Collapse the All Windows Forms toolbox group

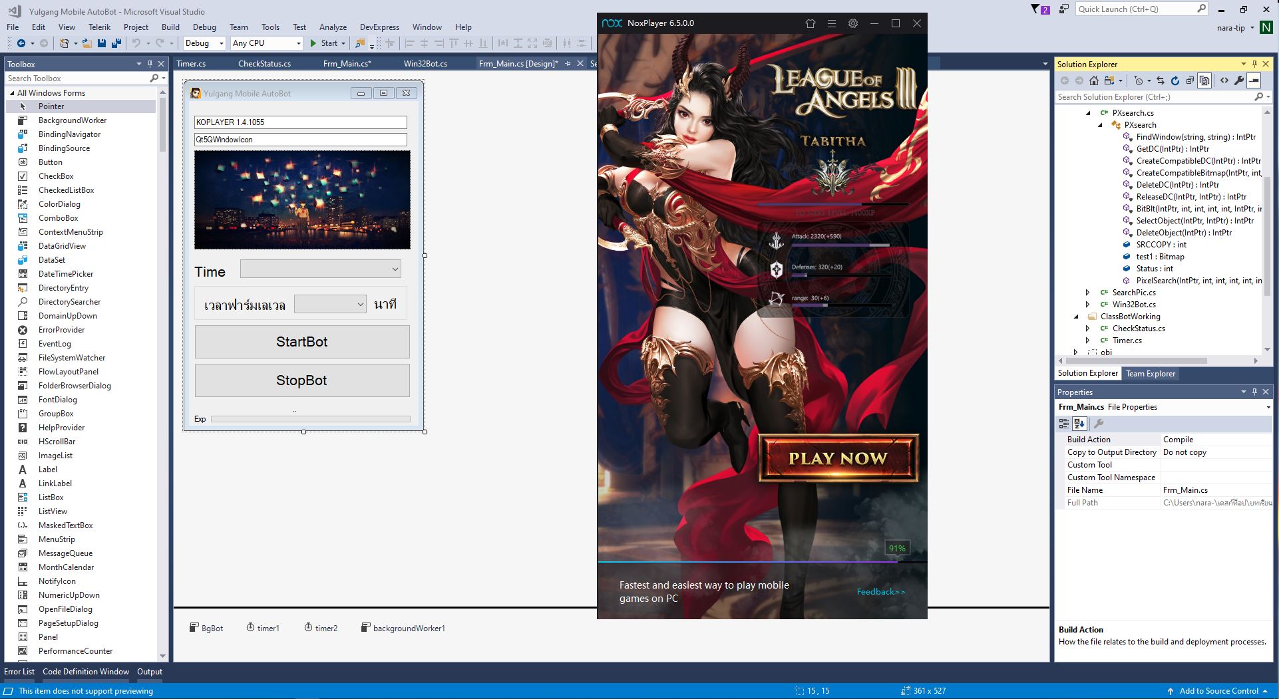pos(12,93)
